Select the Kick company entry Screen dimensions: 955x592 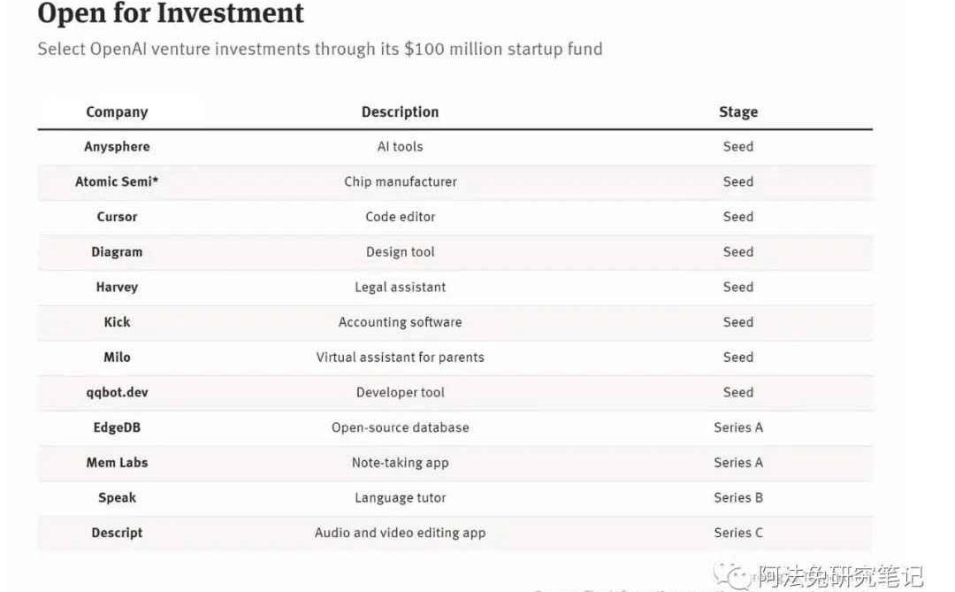click(117, 322)
